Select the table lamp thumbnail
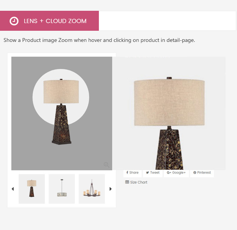 pyautogui.click(x=32, y=189)
